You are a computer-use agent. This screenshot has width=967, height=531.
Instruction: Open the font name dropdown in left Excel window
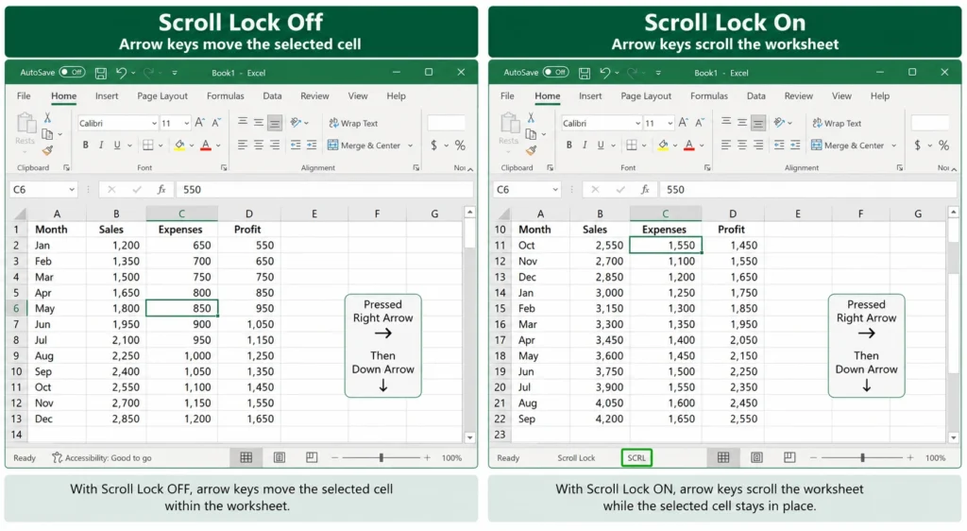[154, 124]
